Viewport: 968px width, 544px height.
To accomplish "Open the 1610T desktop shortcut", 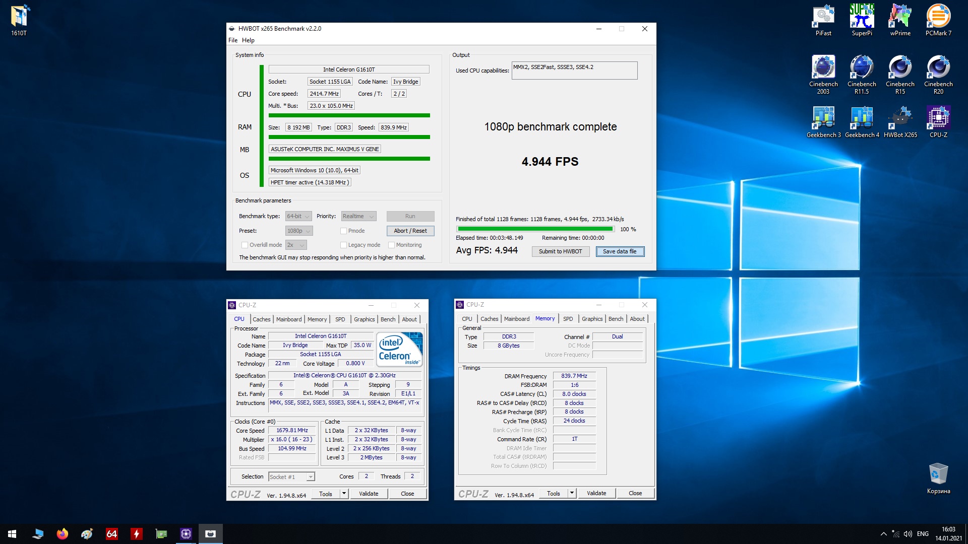I will 19,20.
